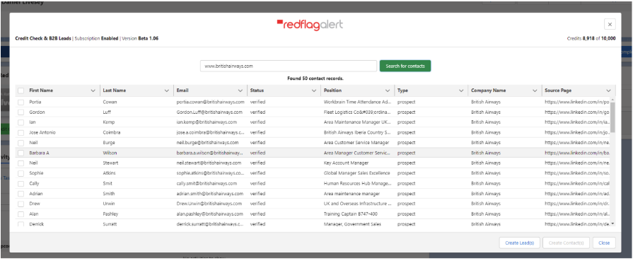Tick the checkbox for Neil Burge
The width and height of the screenshot is (633, 263).
click(21, 142)
